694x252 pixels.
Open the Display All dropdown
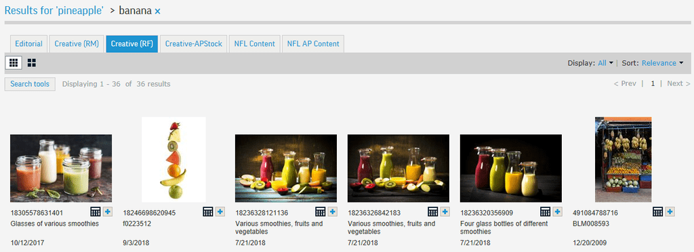click(605, 63)
